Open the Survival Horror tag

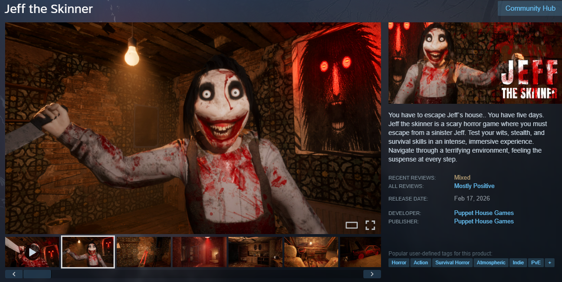click(452, 262)
